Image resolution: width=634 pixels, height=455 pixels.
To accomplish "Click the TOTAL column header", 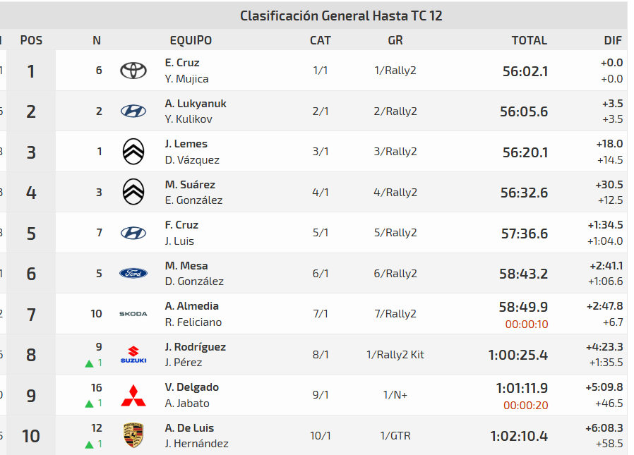I will tap(530, 40).
